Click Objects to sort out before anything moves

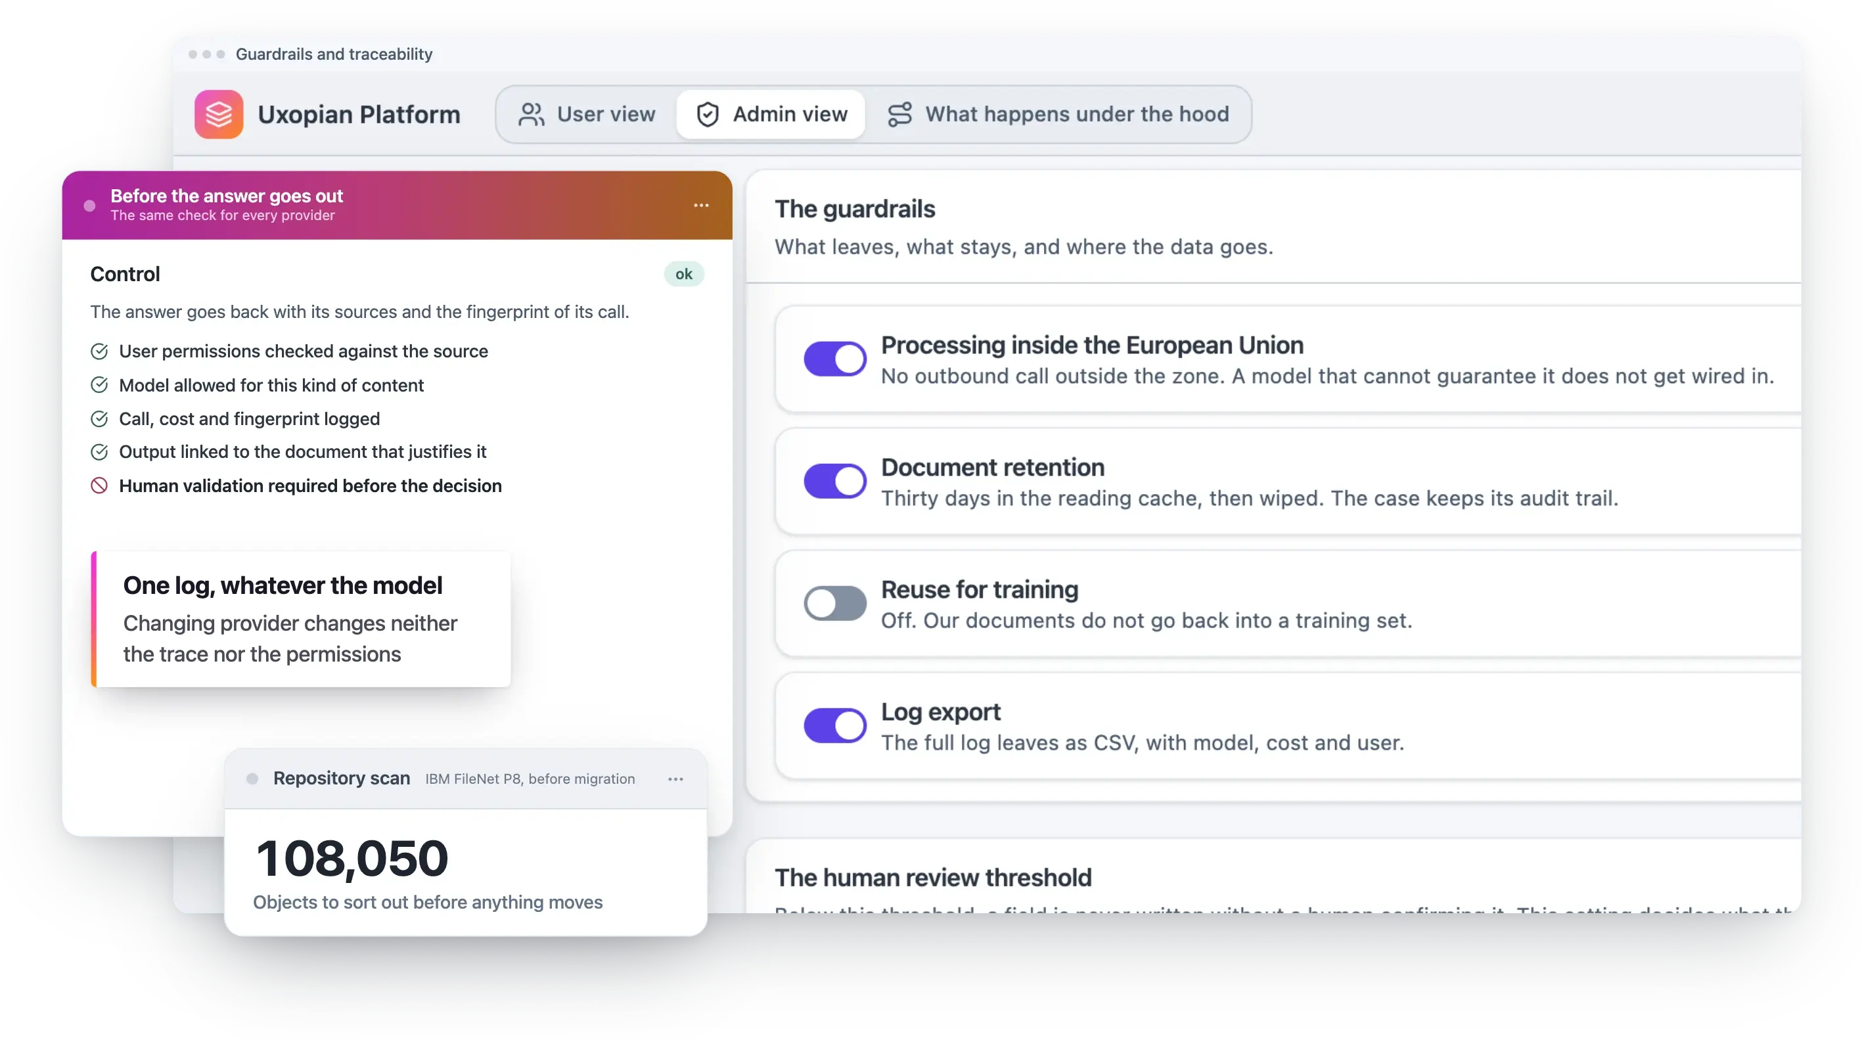click(x=428, y=902)
